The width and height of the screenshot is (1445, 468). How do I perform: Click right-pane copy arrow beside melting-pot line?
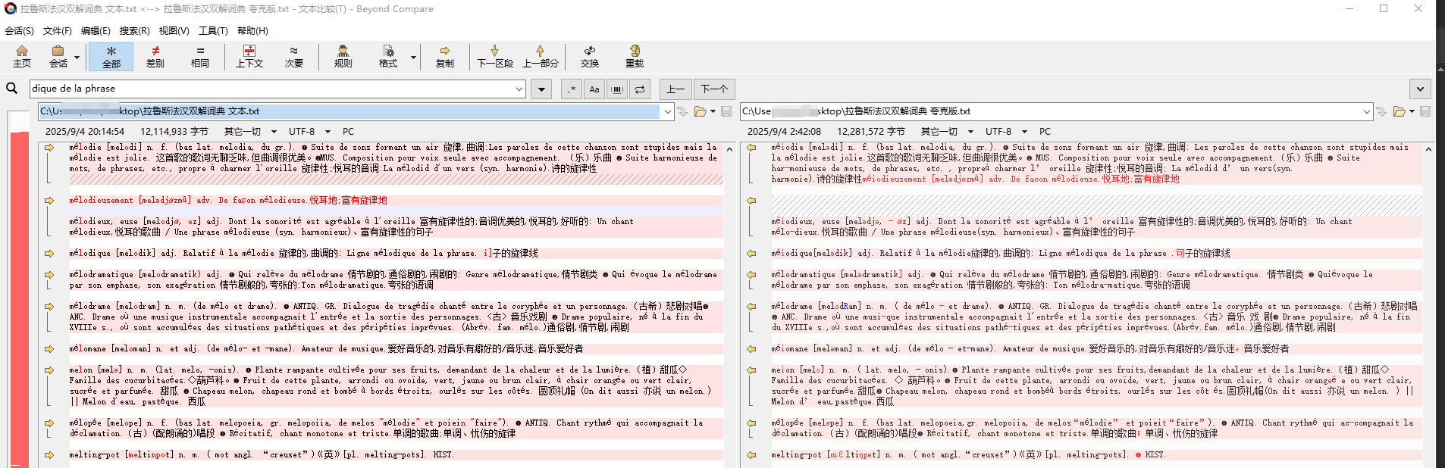tap(751, 455)
